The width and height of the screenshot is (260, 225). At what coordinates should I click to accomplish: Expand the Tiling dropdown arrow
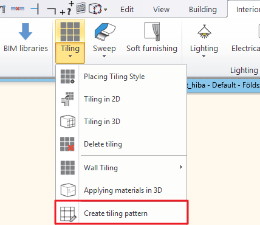pyautogui.click(x=70, y=57)
